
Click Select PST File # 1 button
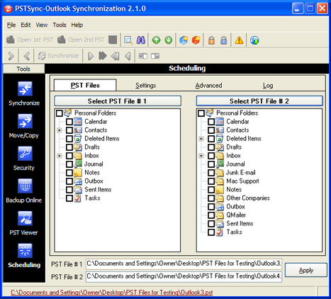coord(118,101)
